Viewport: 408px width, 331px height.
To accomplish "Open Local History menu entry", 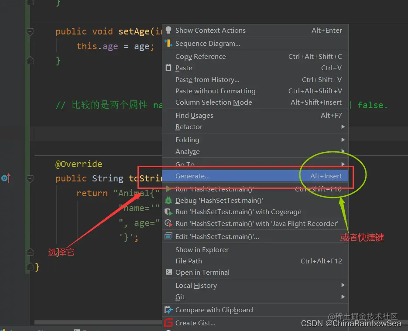I will click(x=255, y=286).
